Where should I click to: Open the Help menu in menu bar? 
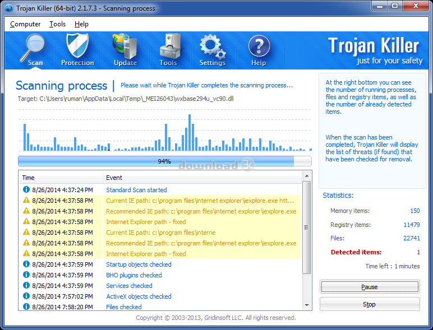(x=81, y=24)
